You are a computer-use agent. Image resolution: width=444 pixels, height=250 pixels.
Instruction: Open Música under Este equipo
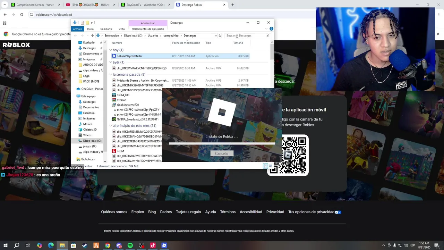87,124
